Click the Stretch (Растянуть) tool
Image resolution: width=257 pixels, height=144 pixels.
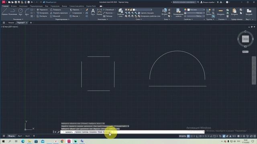click(42, 16)
